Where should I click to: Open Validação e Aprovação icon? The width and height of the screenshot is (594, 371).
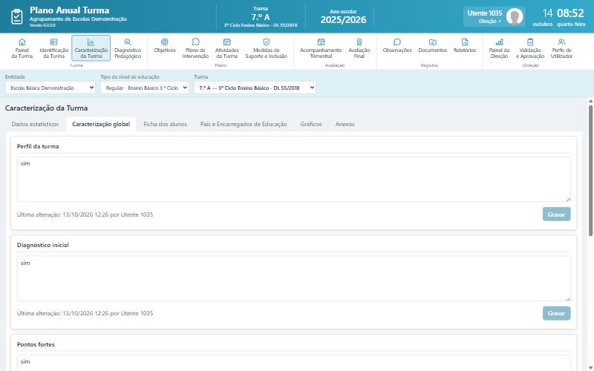click(530, 42)
